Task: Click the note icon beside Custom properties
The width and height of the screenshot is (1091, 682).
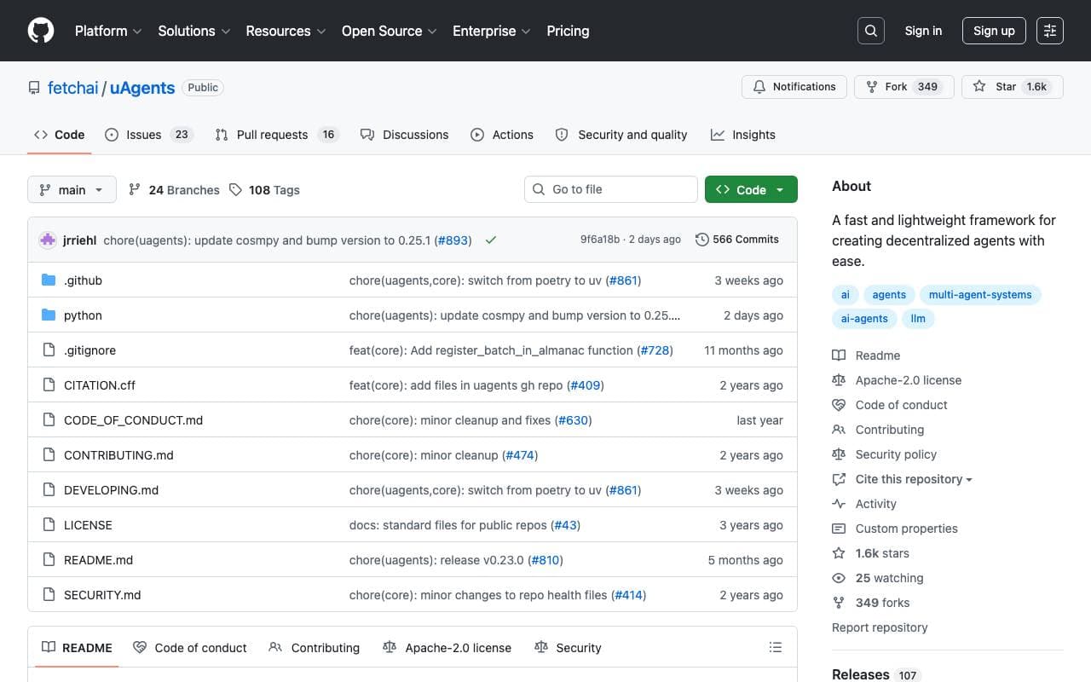Action: pos(839,529)
